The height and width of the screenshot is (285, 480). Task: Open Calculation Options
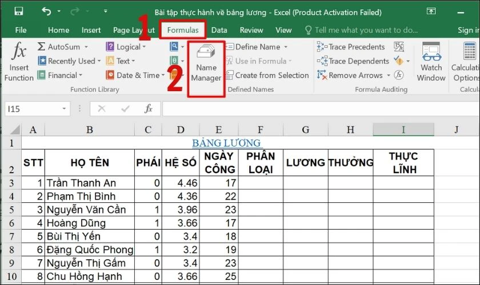[466, 62]
